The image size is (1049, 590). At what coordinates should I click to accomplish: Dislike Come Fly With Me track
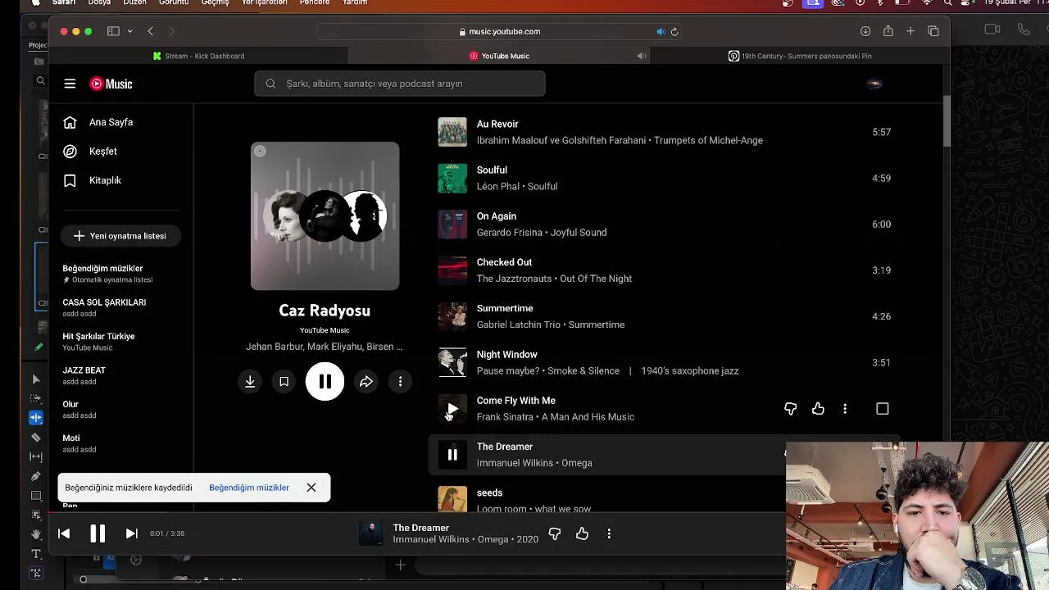(x=790, y=409)
